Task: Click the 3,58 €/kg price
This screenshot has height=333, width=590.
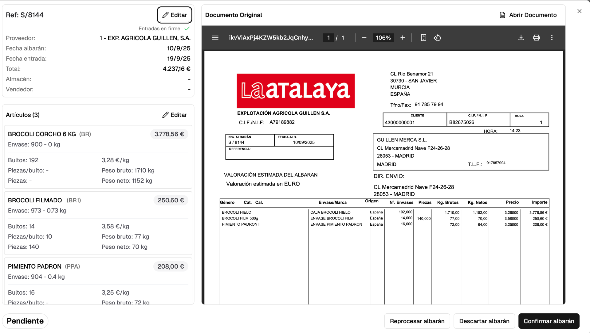Action: click(x=116, y=226)
